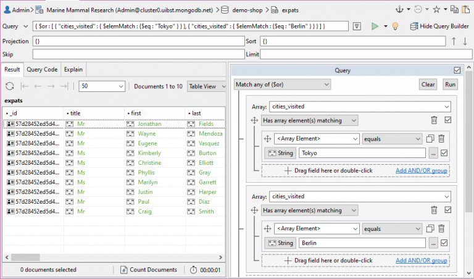Duplicate the Berlin array element condition

coord(431,228)
